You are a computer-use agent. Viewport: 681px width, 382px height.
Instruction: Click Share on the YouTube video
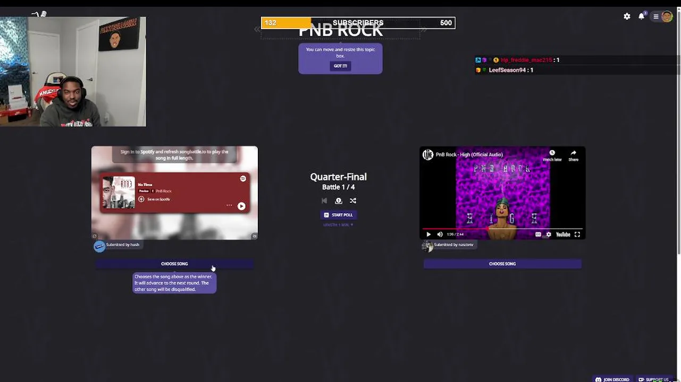[574, 155]
